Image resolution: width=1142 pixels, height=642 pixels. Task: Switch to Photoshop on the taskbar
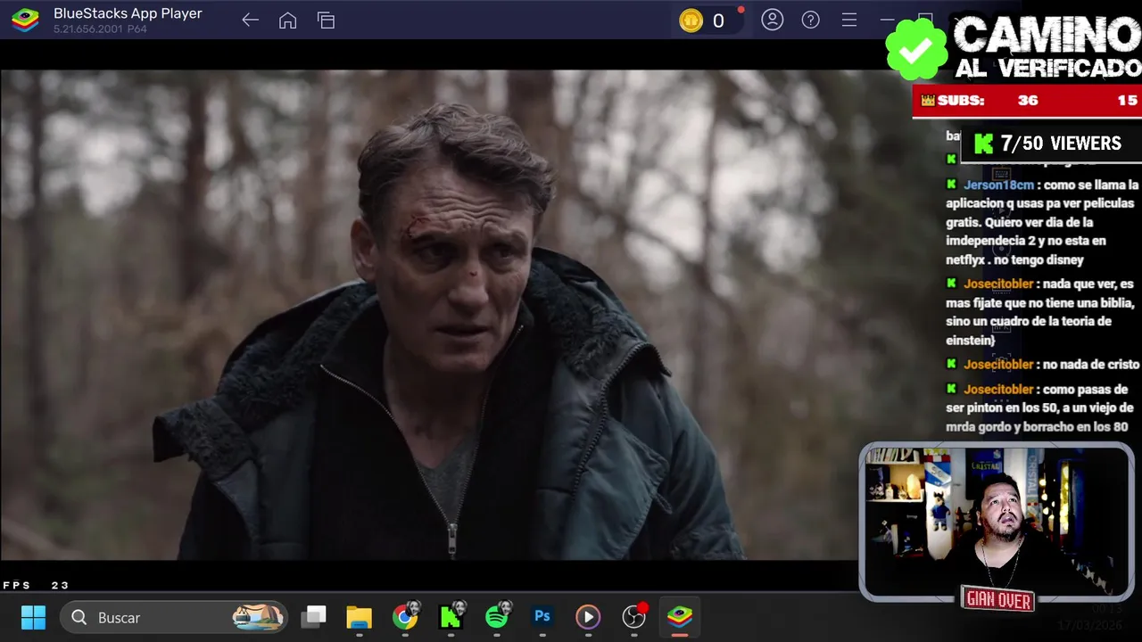coord(542,616)
